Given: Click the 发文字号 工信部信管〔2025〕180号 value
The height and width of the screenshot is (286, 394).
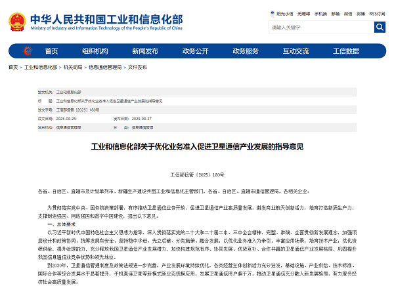Looking at the screenshot, I should [x=77, y=110].
